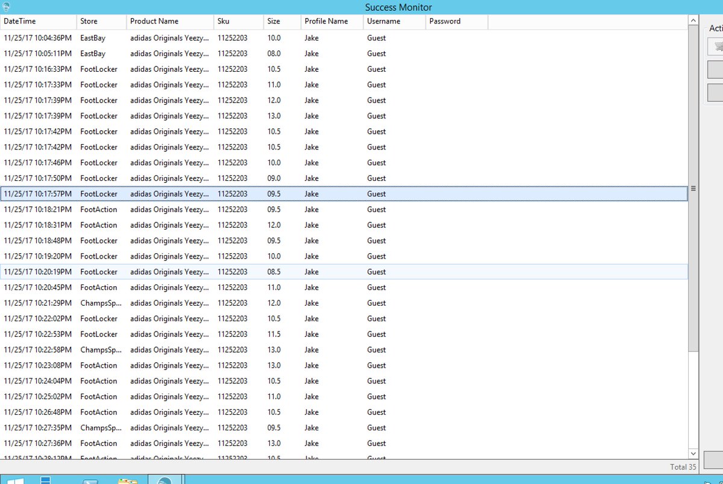The height and width of the screenshot is (484, 723).
Task: Click the scrollbar down arrow
Action: [693, 454]
